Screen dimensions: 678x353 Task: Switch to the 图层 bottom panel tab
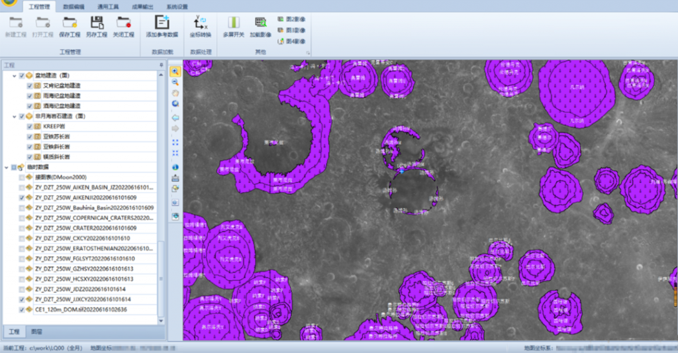37,332
